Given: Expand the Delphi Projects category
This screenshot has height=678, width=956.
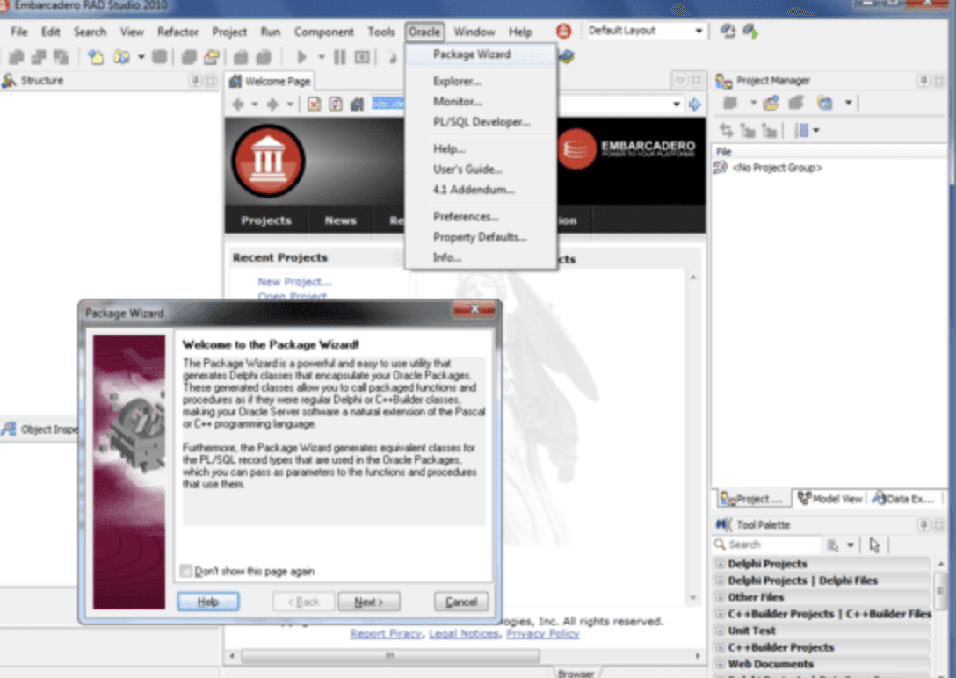Looking at the screenshot, I should point(720,564).
